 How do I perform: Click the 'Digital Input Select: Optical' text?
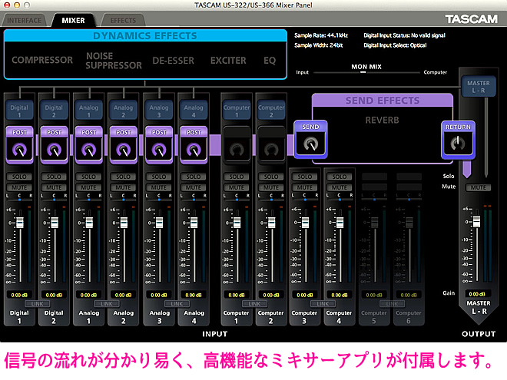coord(395,45)
